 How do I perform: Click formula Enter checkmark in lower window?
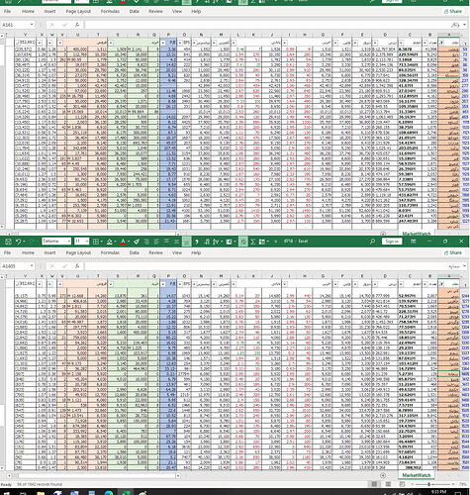(64, 265)
